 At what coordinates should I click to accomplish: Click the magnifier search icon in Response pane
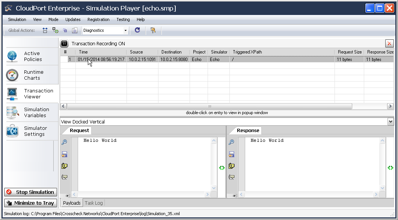[232, 142]
